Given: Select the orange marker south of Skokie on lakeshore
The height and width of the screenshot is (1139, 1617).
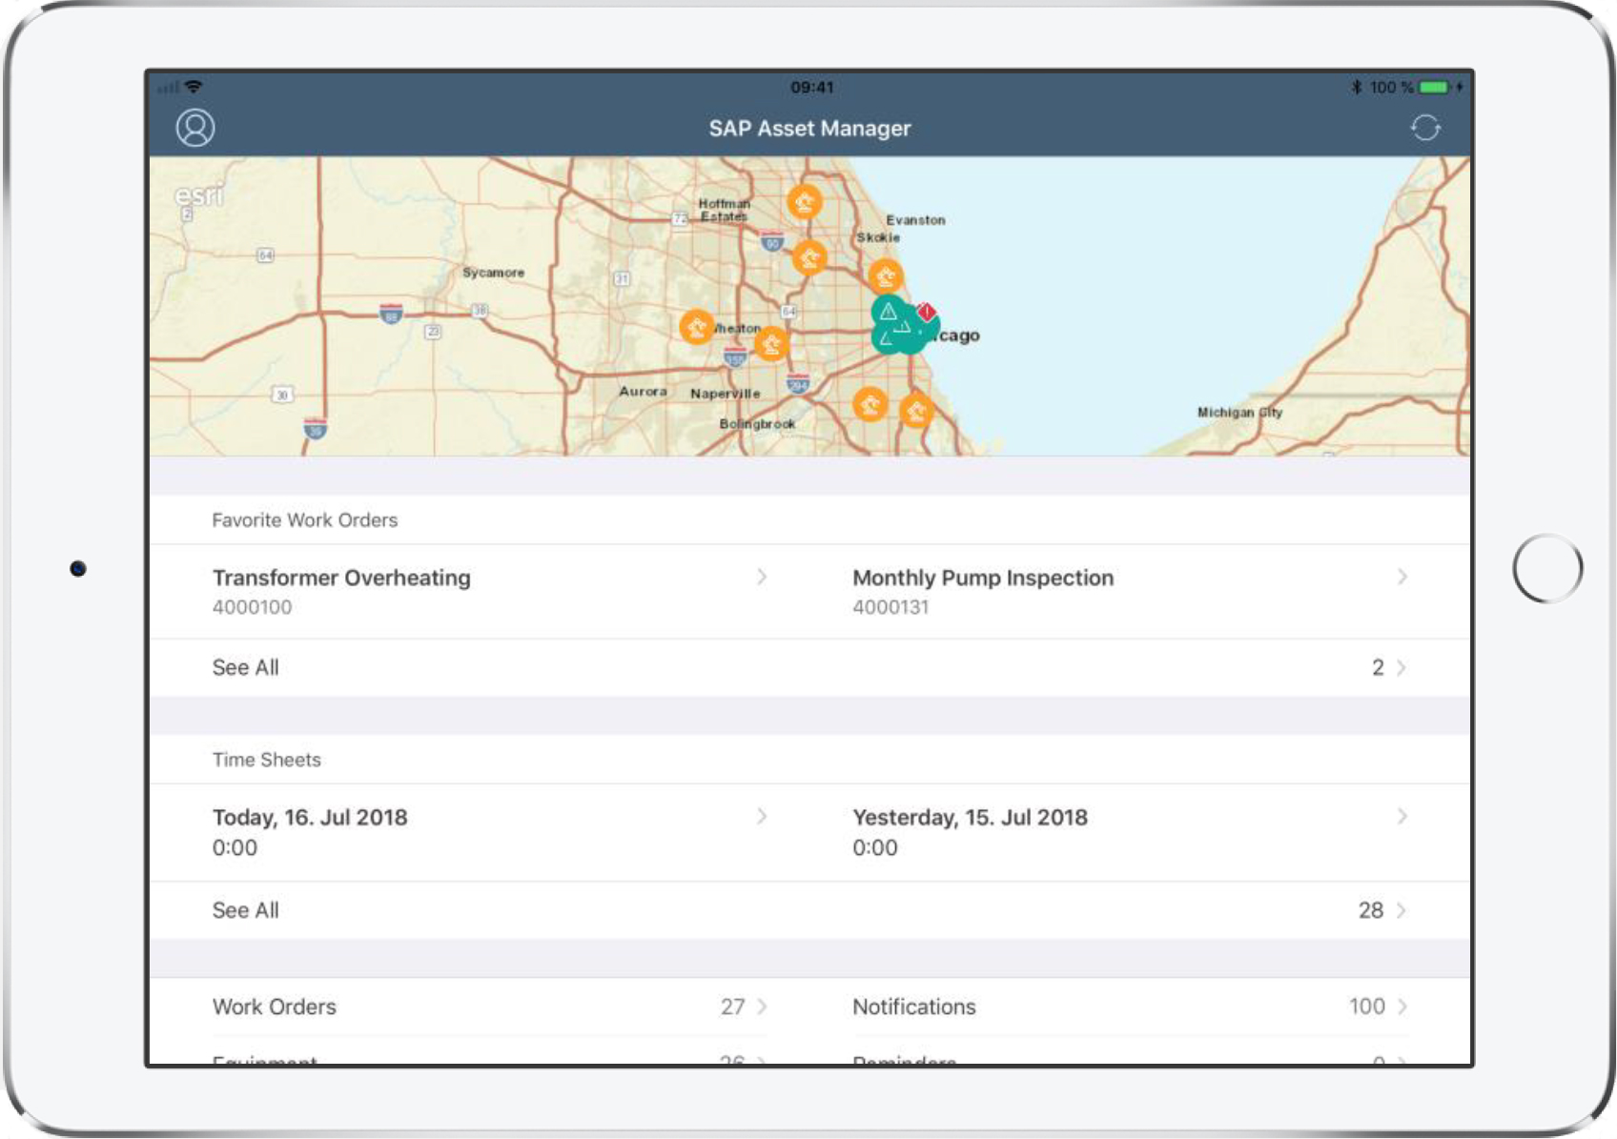Looking at the screenshot, I should tap(886, 276).
